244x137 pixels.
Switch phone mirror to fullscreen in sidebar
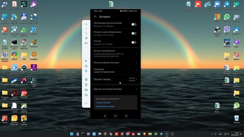pyautogui.click(x=86, y=33)
